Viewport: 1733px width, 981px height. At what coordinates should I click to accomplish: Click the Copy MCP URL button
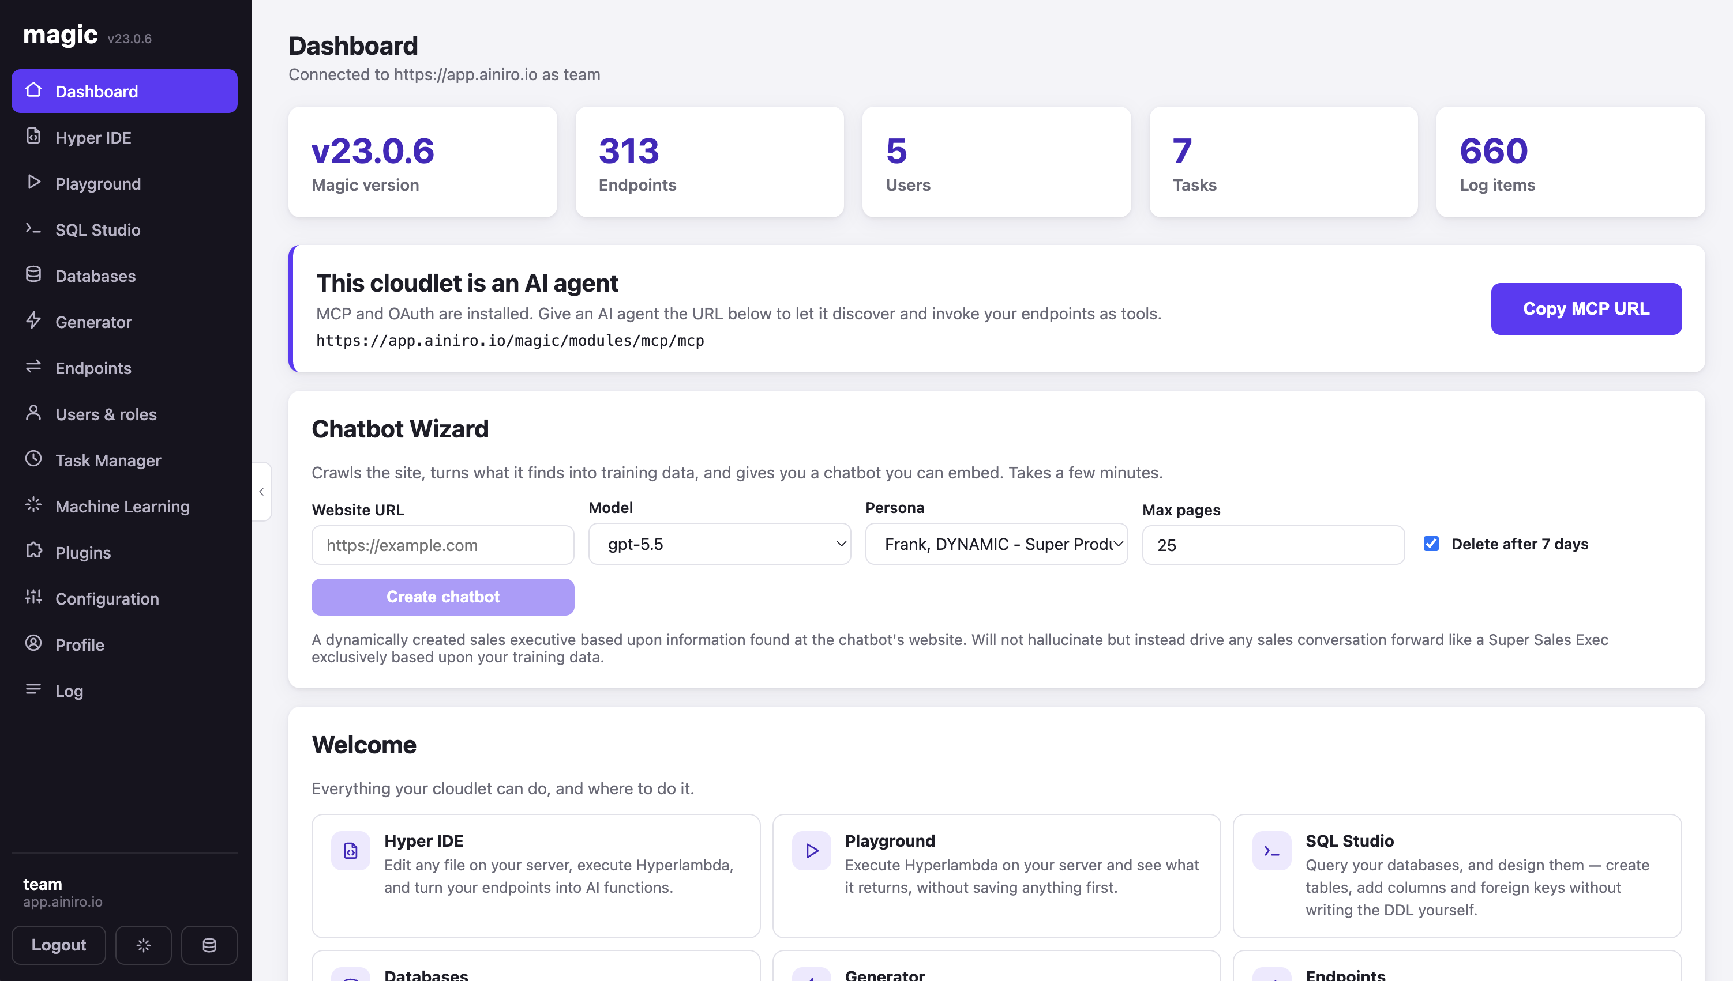tap(1586, 308)
